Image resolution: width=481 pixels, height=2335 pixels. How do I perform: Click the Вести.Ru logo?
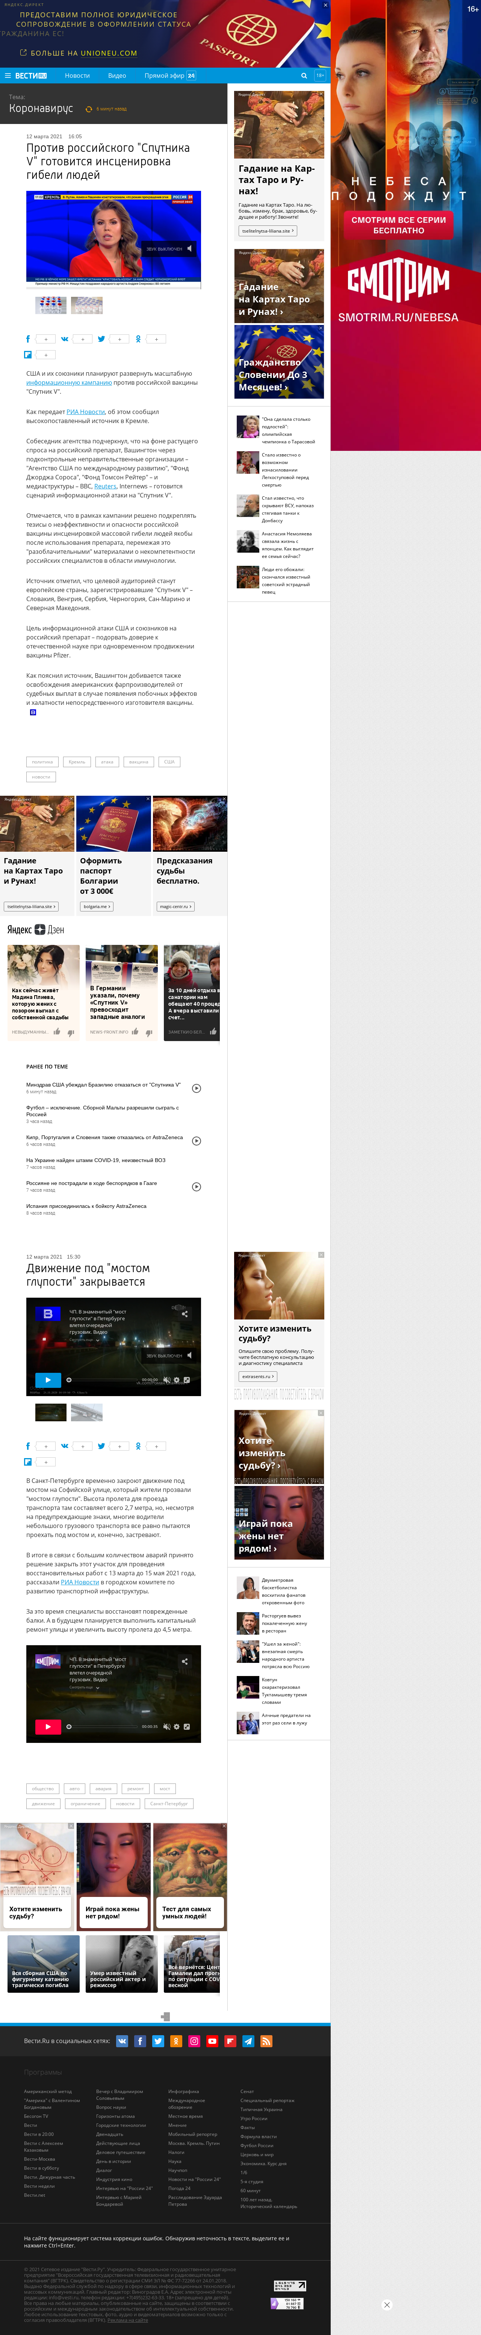click(31, 75)
